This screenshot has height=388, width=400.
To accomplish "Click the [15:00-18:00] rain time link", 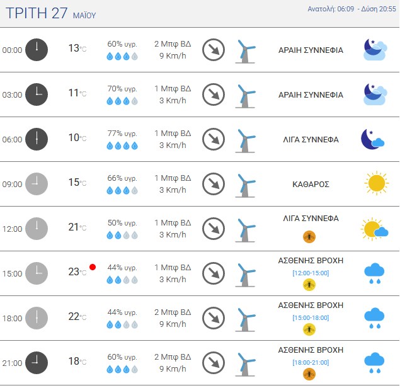I will click(x=311, y=318).
